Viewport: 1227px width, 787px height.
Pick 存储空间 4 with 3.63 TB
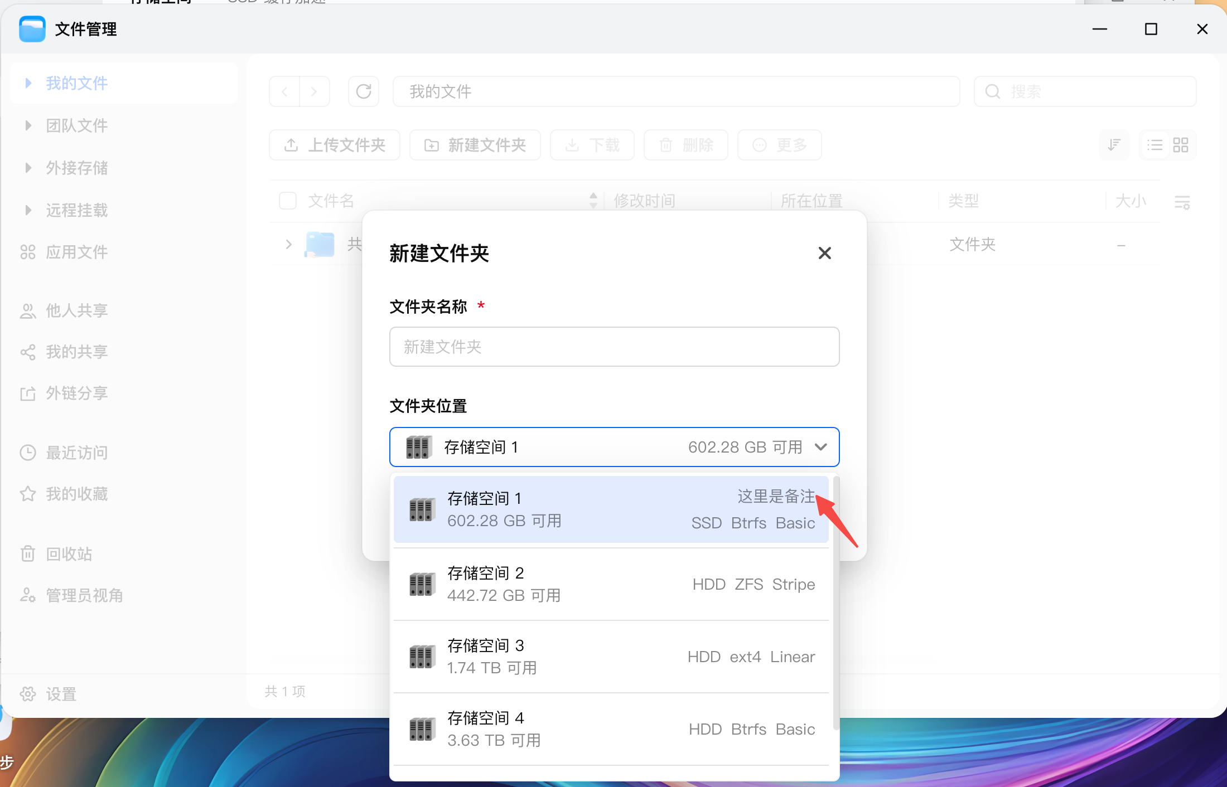[611, 729]
